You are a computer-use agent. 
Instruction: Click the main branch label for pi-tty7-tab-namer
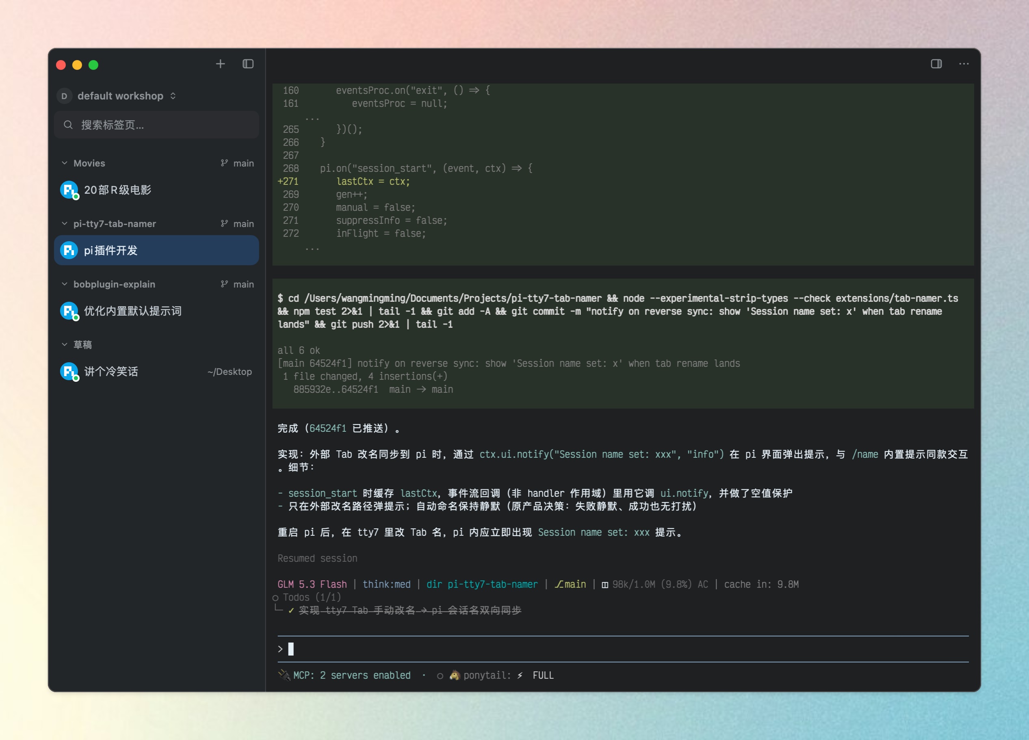click(237, 224)
